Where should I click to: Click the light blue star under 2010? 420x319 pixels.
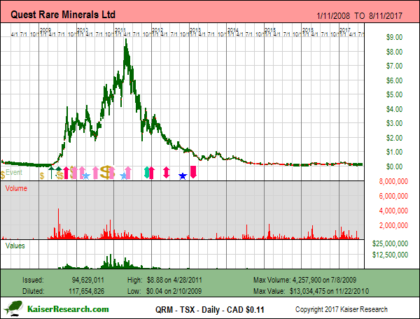pyautogui.click(x=86, y=176)
